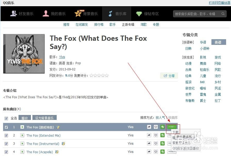This screenshot has width=231, height=156.
Task: Filter albums by 小语种
Action: click(x=204, y=48)
